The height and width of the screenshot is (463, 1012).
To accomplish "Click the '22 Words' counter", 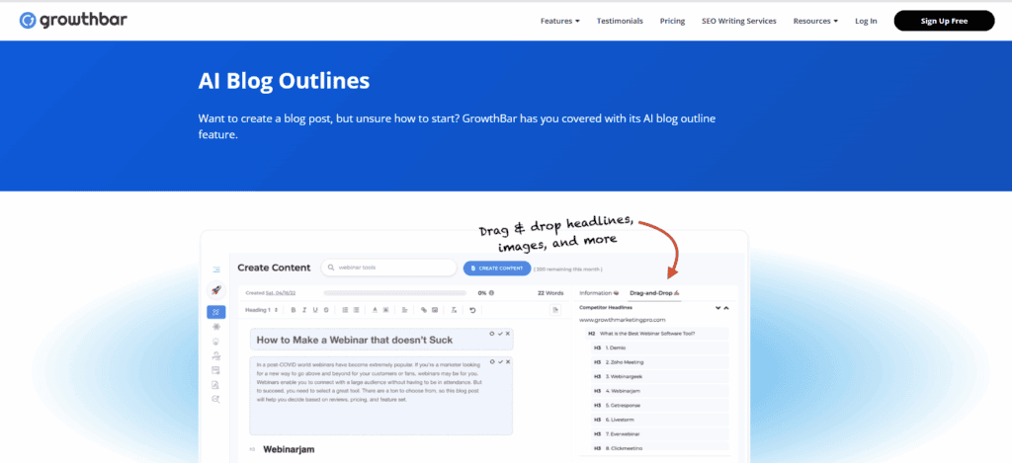I will [x=549, y=293].
